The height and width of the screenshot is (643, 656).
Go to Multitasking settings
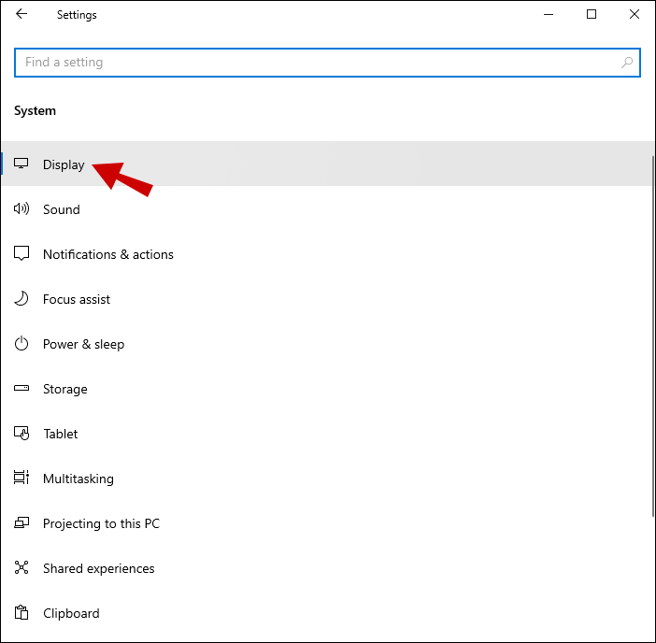tap(78, 479)
